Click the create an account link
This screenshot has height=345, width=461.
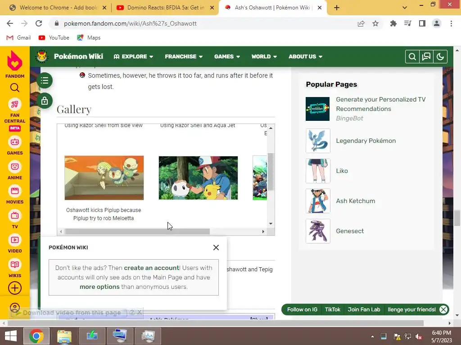pos(151,268)
